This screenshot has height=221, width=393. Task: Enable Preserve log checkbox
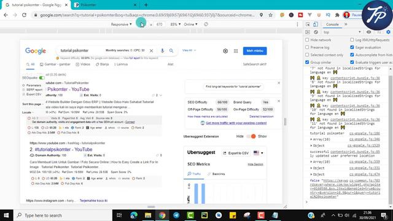[x=307, y=47]
